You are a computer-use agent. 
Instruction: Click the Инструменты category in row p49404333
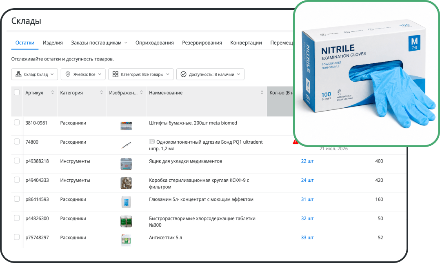click(x=75, y=180)
